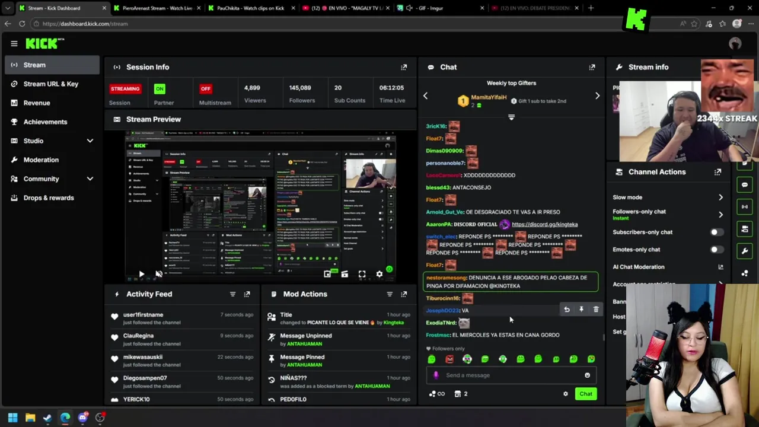Click the Send a message input
The image size is (759, 427).
pyautogui.click(x=511, y=375)
